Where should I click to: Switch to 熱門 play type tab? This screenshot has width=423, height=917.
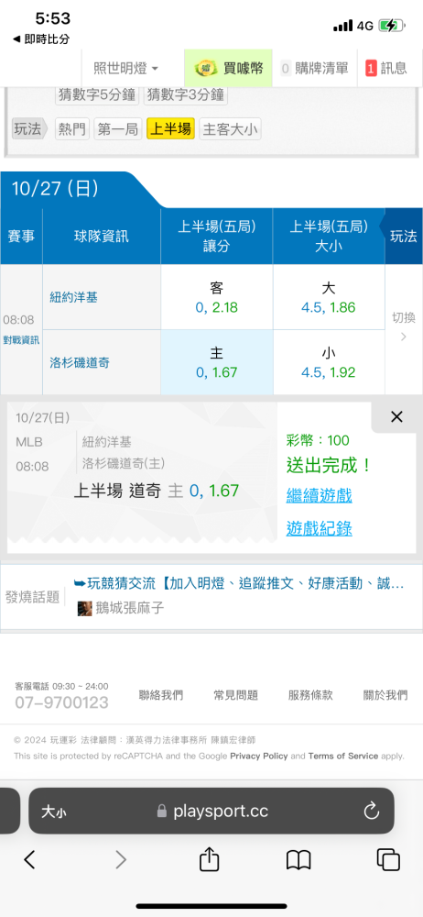tap(72, 129)
